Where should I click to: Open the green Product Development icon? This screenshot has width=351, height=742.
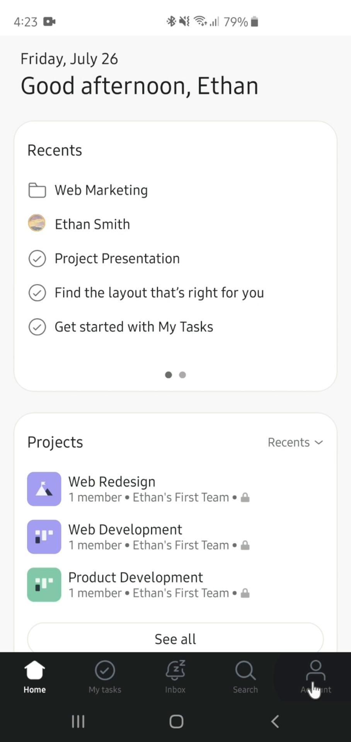coord(44,585)
